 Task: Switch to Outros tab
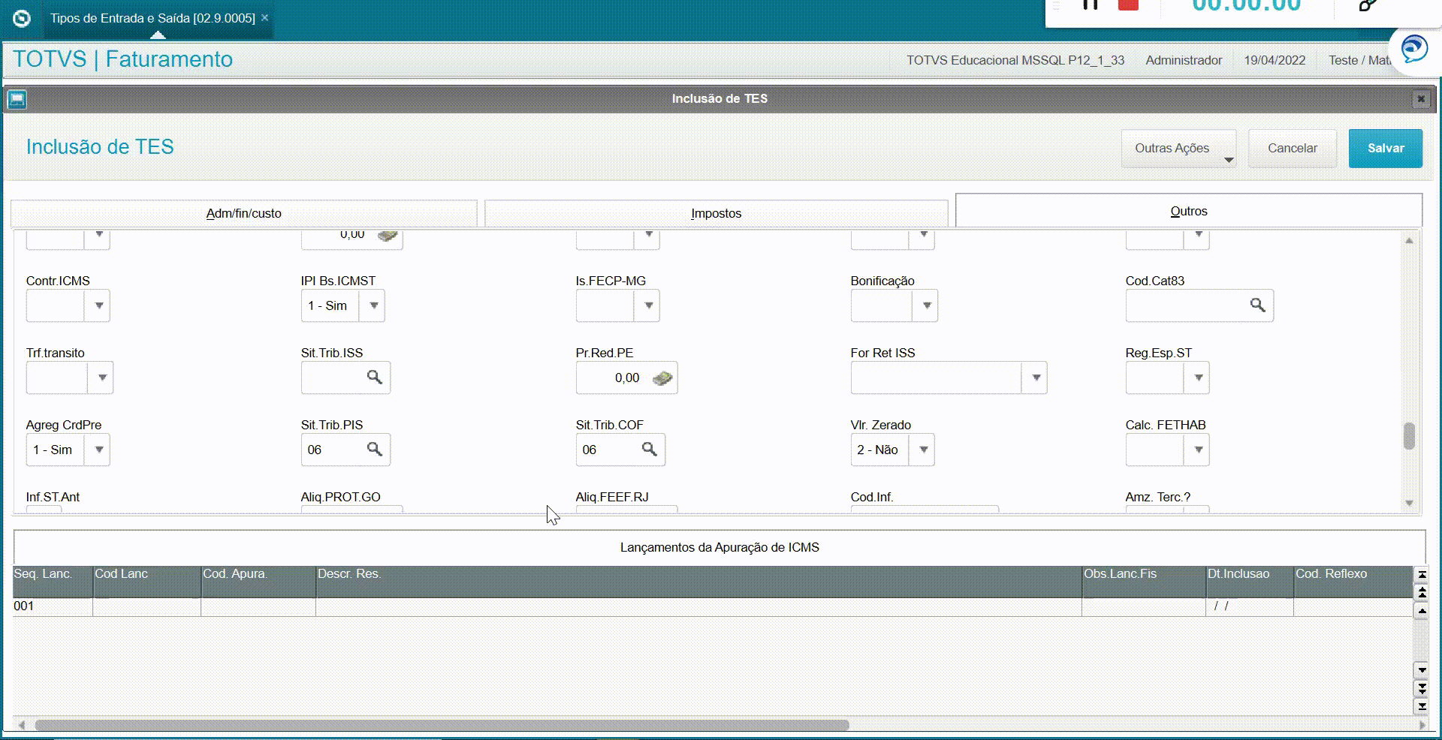point(1189,211)
